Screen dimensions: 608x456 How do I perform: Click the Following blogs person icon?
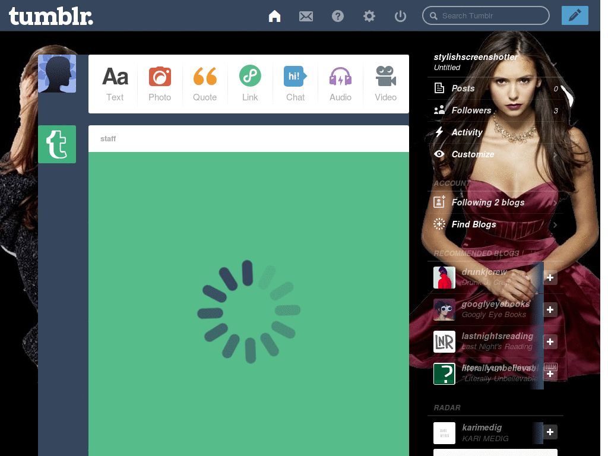pos(439,202)
